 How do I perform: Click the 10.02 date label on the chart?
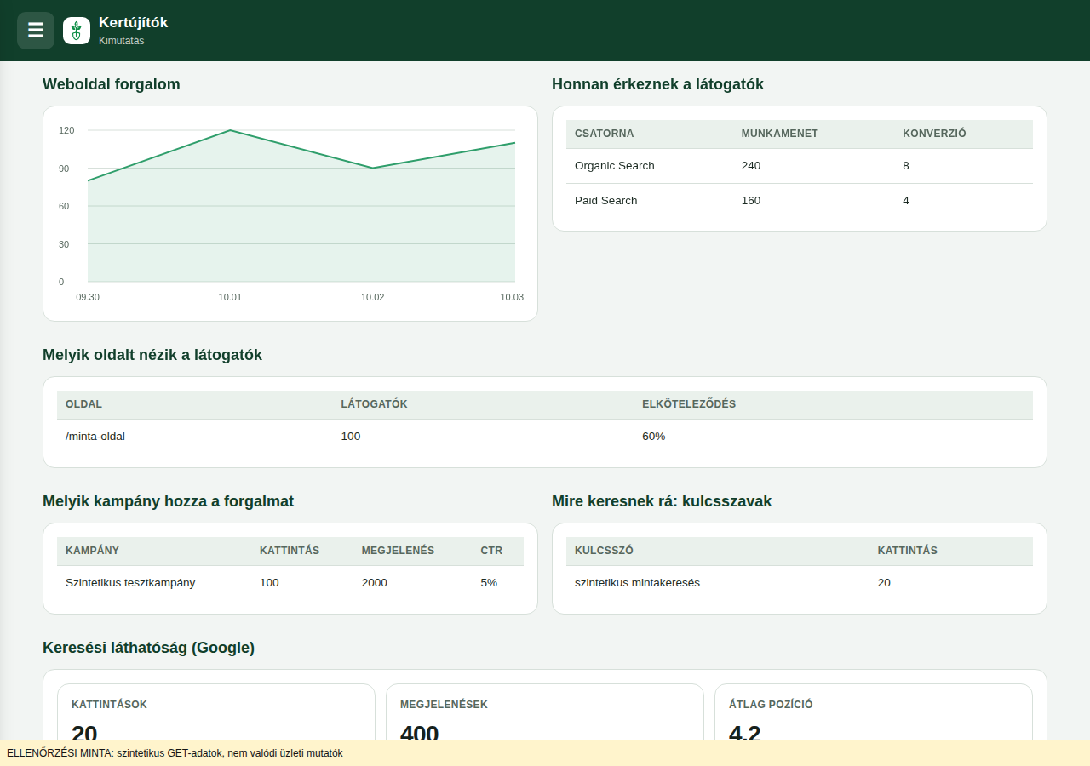point(373,297)
